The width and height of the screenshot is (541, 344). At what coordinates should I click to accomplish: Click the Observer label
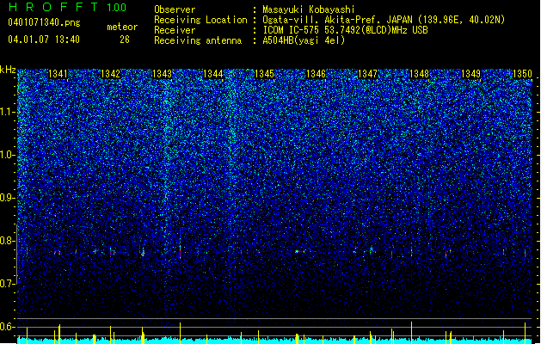tap(175, 9)
